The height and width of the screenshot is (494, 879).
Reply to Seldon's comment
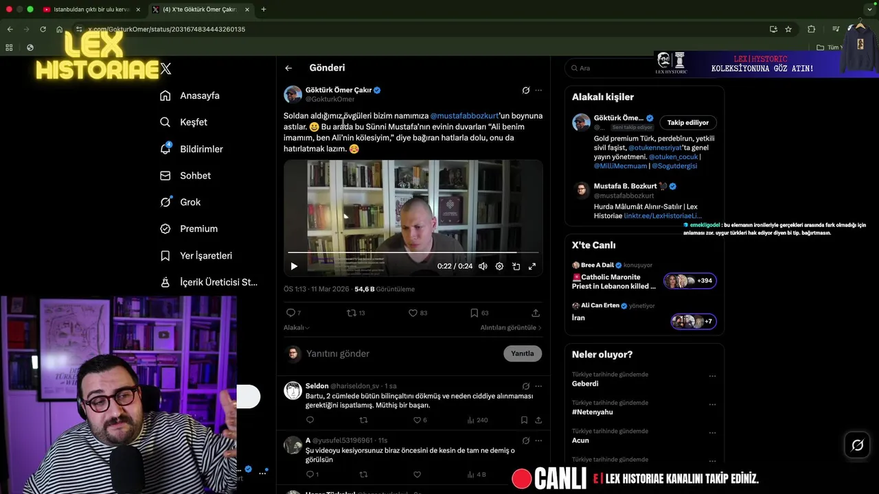310,420
